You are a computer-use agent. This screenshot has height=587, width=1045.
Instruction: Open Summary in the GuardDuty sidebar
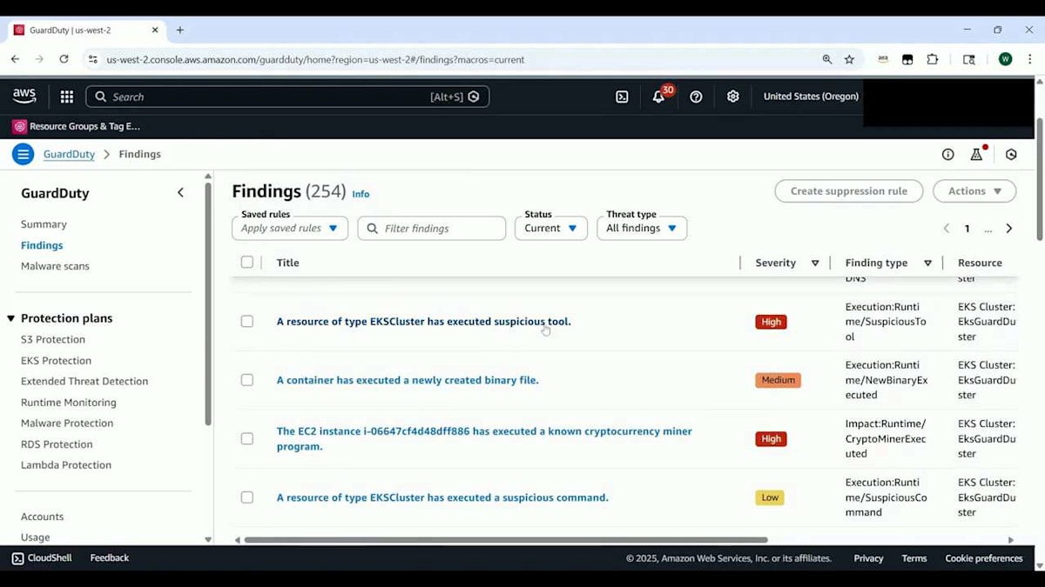[44, 224]
